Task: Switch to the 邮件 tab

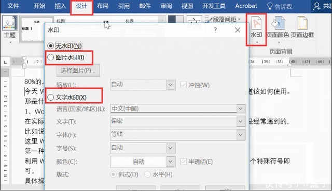Action: 145,6
